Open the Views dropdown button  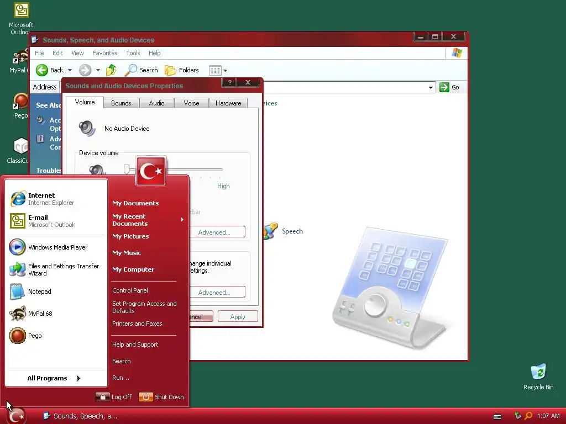coord(218,70)
